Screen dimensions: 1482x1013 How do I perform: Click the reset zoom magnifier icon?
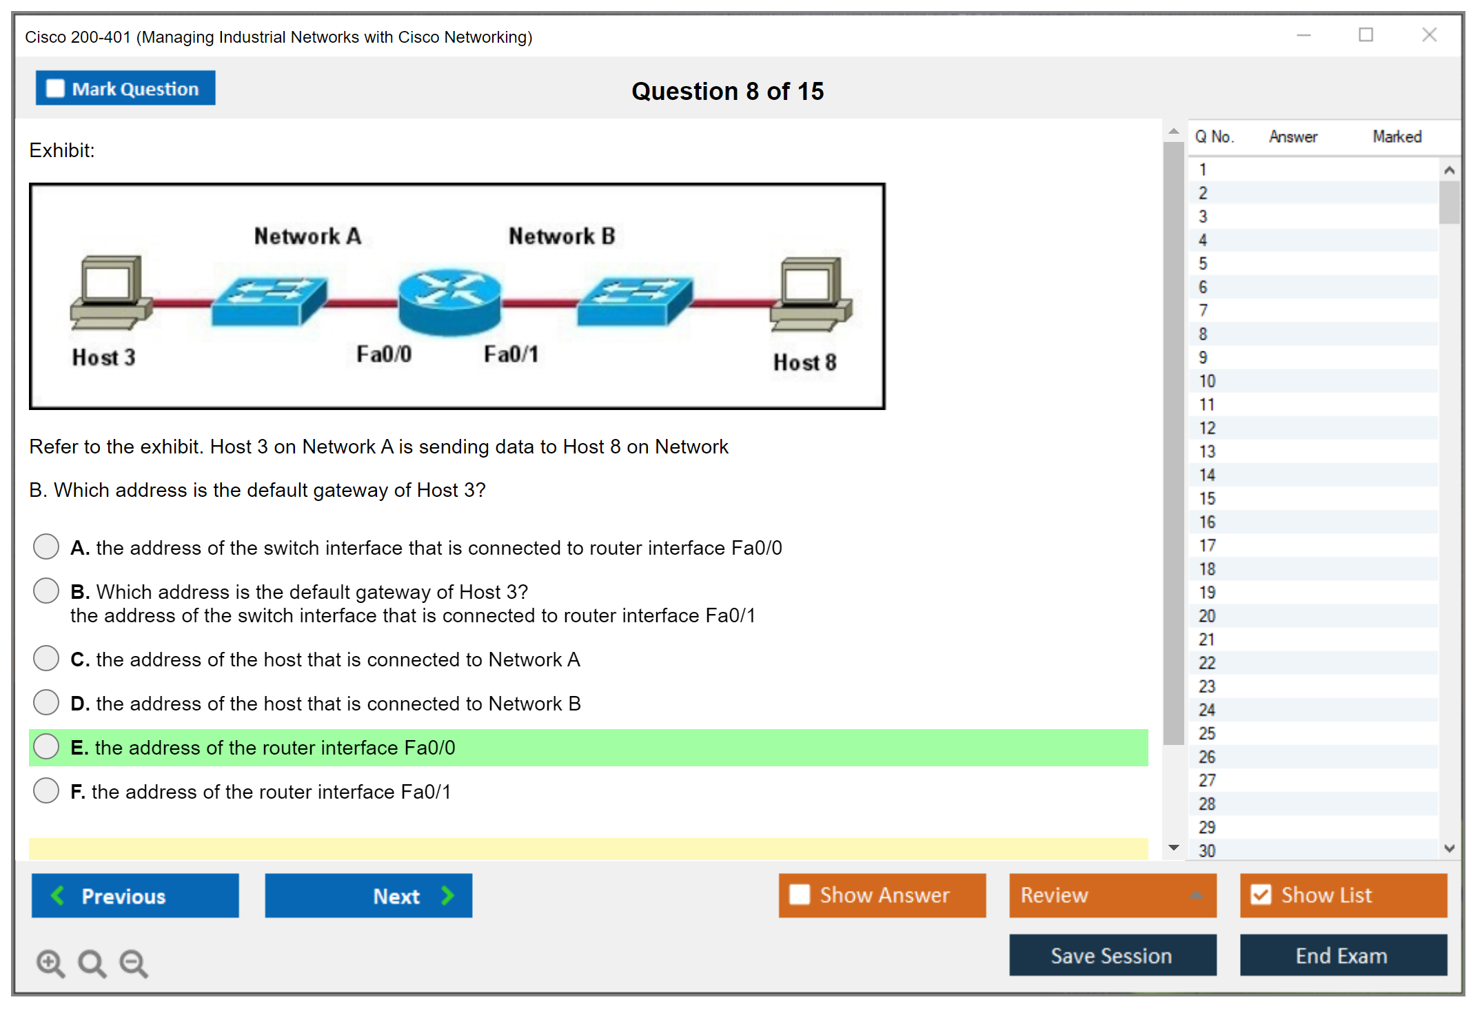point(92,963)
